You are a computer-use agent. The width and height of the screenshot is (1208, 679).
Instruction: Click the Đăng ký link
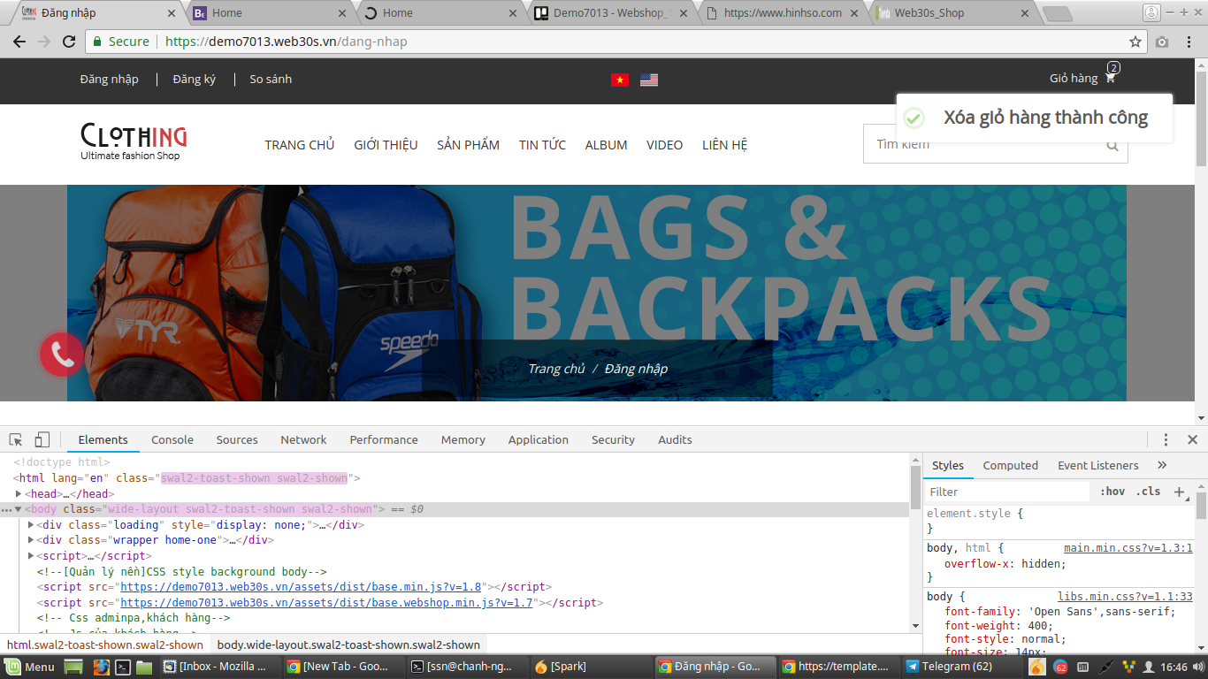(195, 79)
